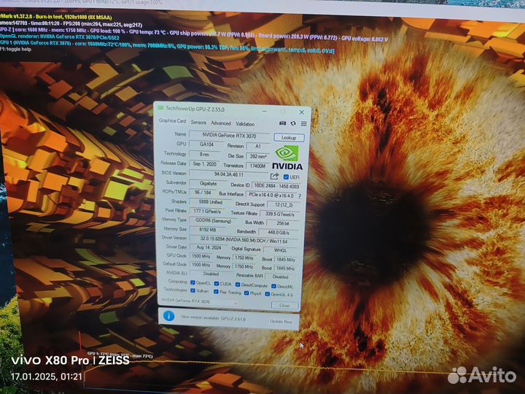
Task: Click the Pixel Fillrate value 177.1 GPixel/s
Action: (x=207, y=211)
